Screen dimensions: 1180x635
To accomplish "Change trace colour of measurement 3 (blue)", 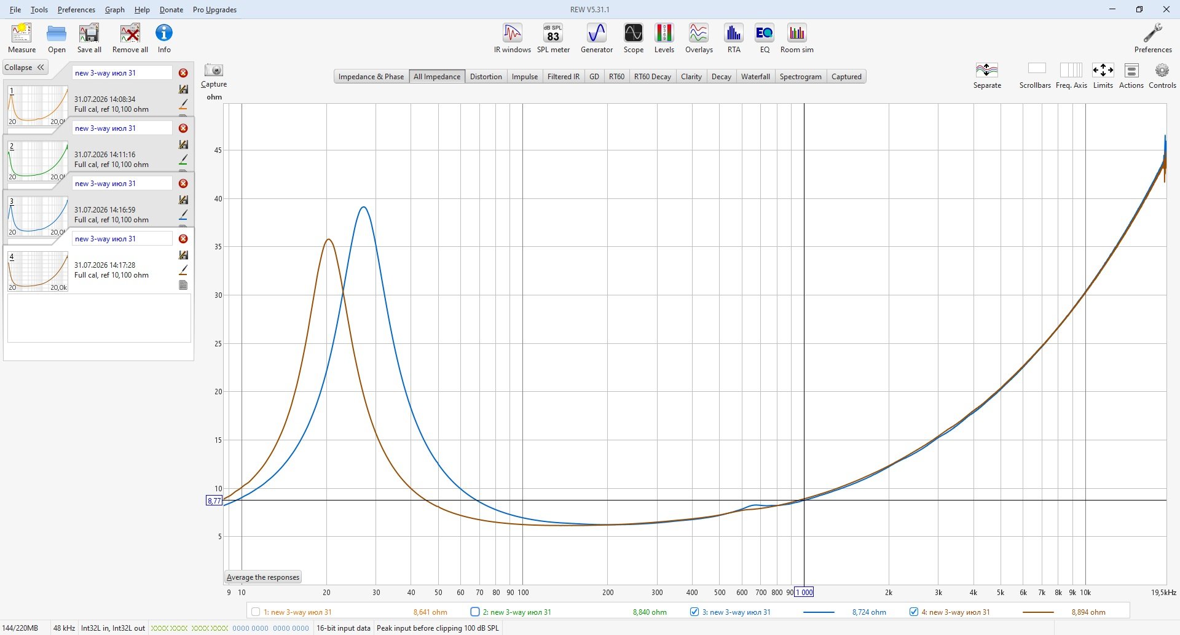I will point(183,214).
